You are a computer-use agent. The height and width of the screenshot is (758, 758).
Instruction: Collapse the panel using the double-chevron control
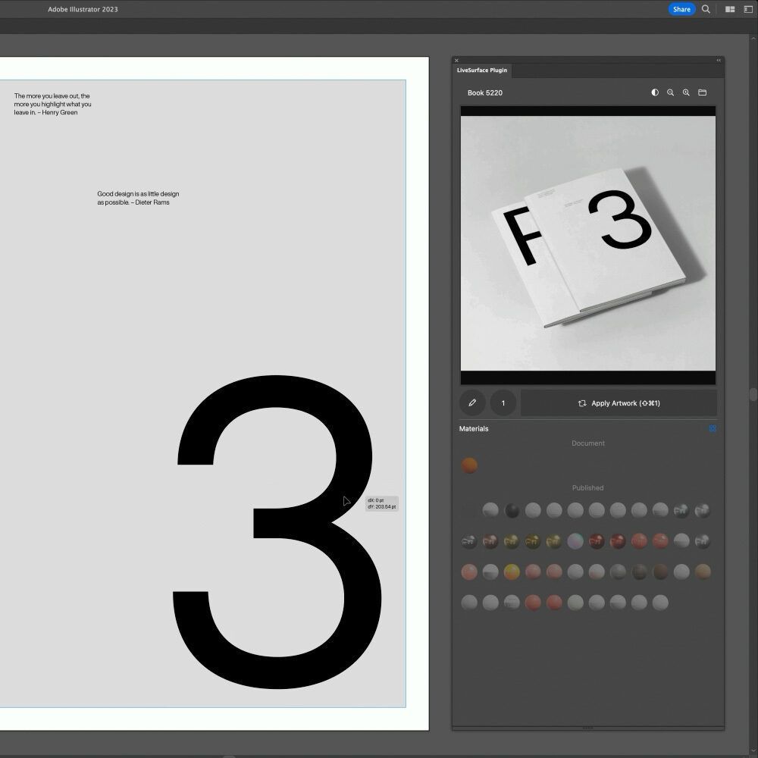718,60
